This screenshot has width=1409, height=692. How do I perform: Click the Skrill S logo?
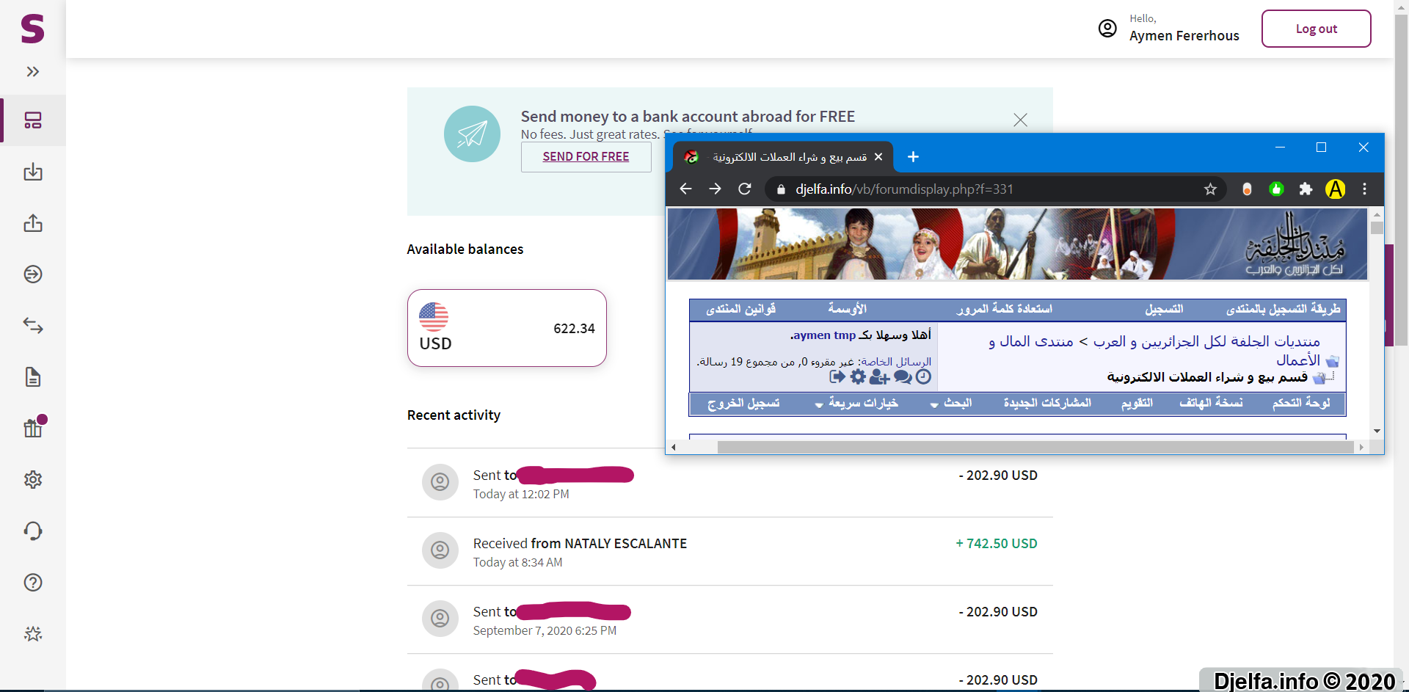(32, 29)
